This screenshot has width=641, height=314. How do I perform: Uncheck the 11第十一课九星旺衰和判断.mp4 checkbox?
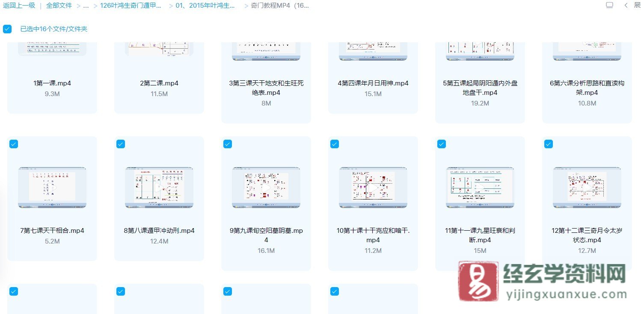[x=442, y=144]
